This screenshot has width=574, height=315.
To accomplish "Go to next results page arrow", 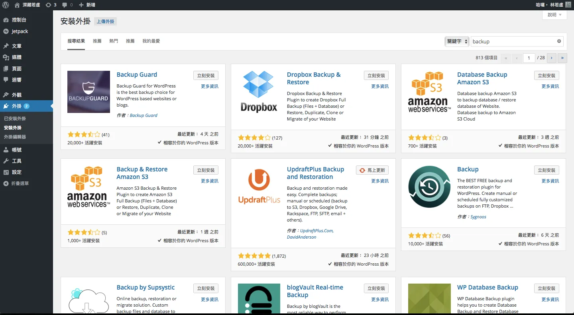I will click(x=552, y=58).
